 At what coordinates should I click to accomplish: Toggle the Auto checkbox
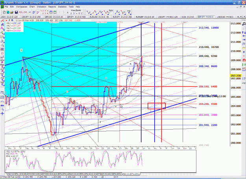tap(111, 13)
